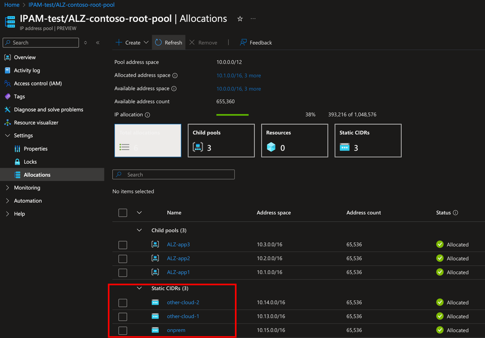The height and width of the screenshot is (338, 485).
Task: Collapse the Settings section in sidebar
Action: click(8, 135)
